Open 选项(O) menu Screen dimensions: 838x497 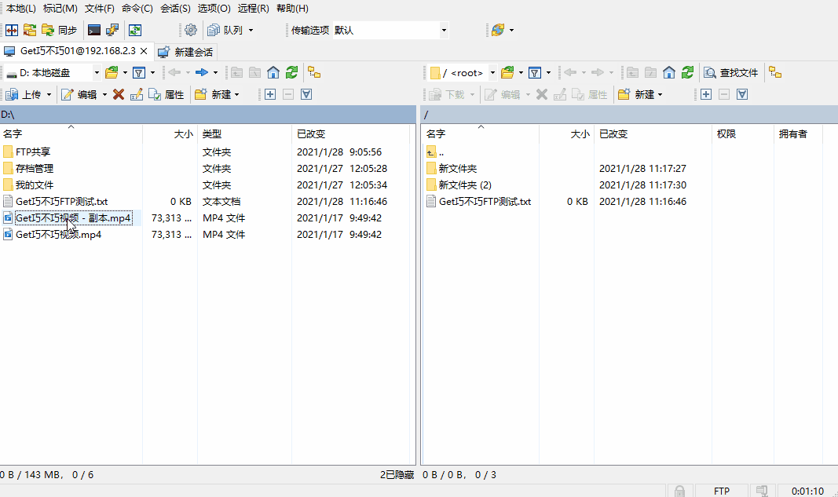pos(214,9)
